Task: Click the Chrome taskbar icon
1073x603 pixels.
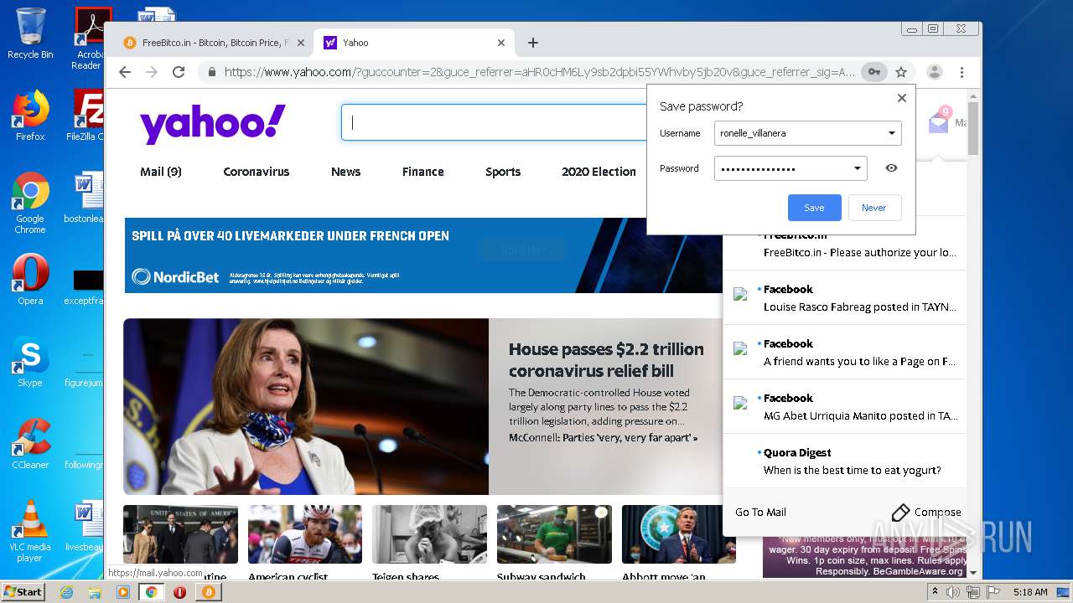Action: tap(151, 592)
